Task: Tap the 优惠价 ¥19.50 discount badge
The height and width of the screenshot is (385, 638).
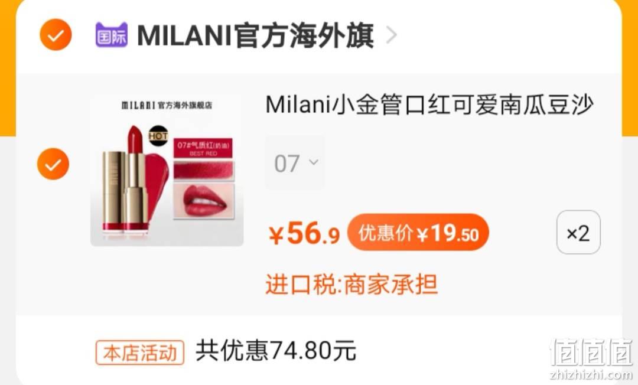Action: tap(418, 233)
